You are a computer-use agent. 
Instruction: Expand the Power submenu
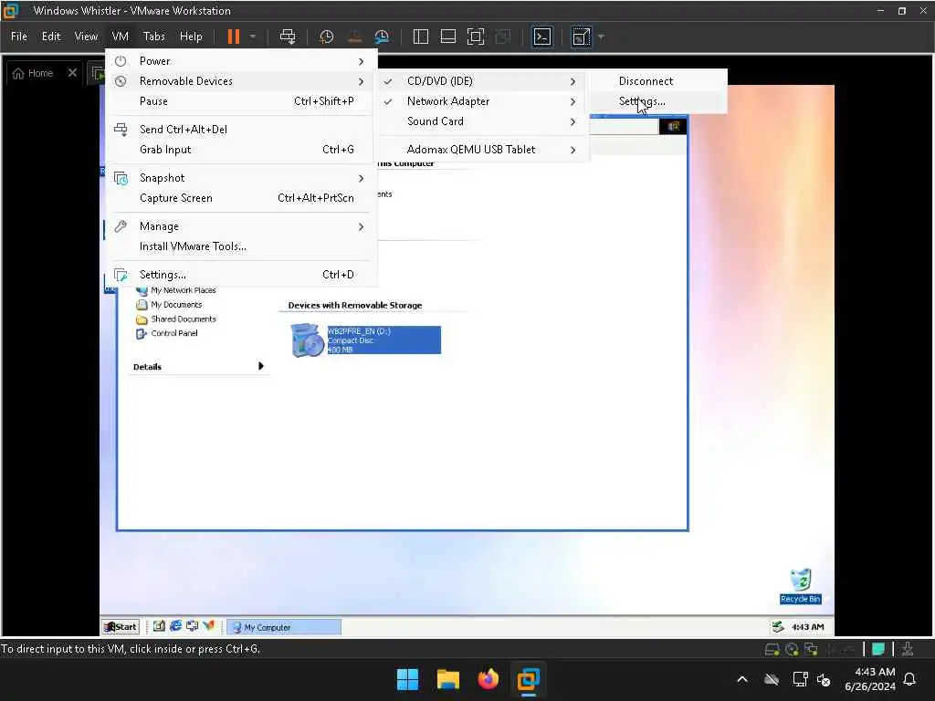click(241, 61)
